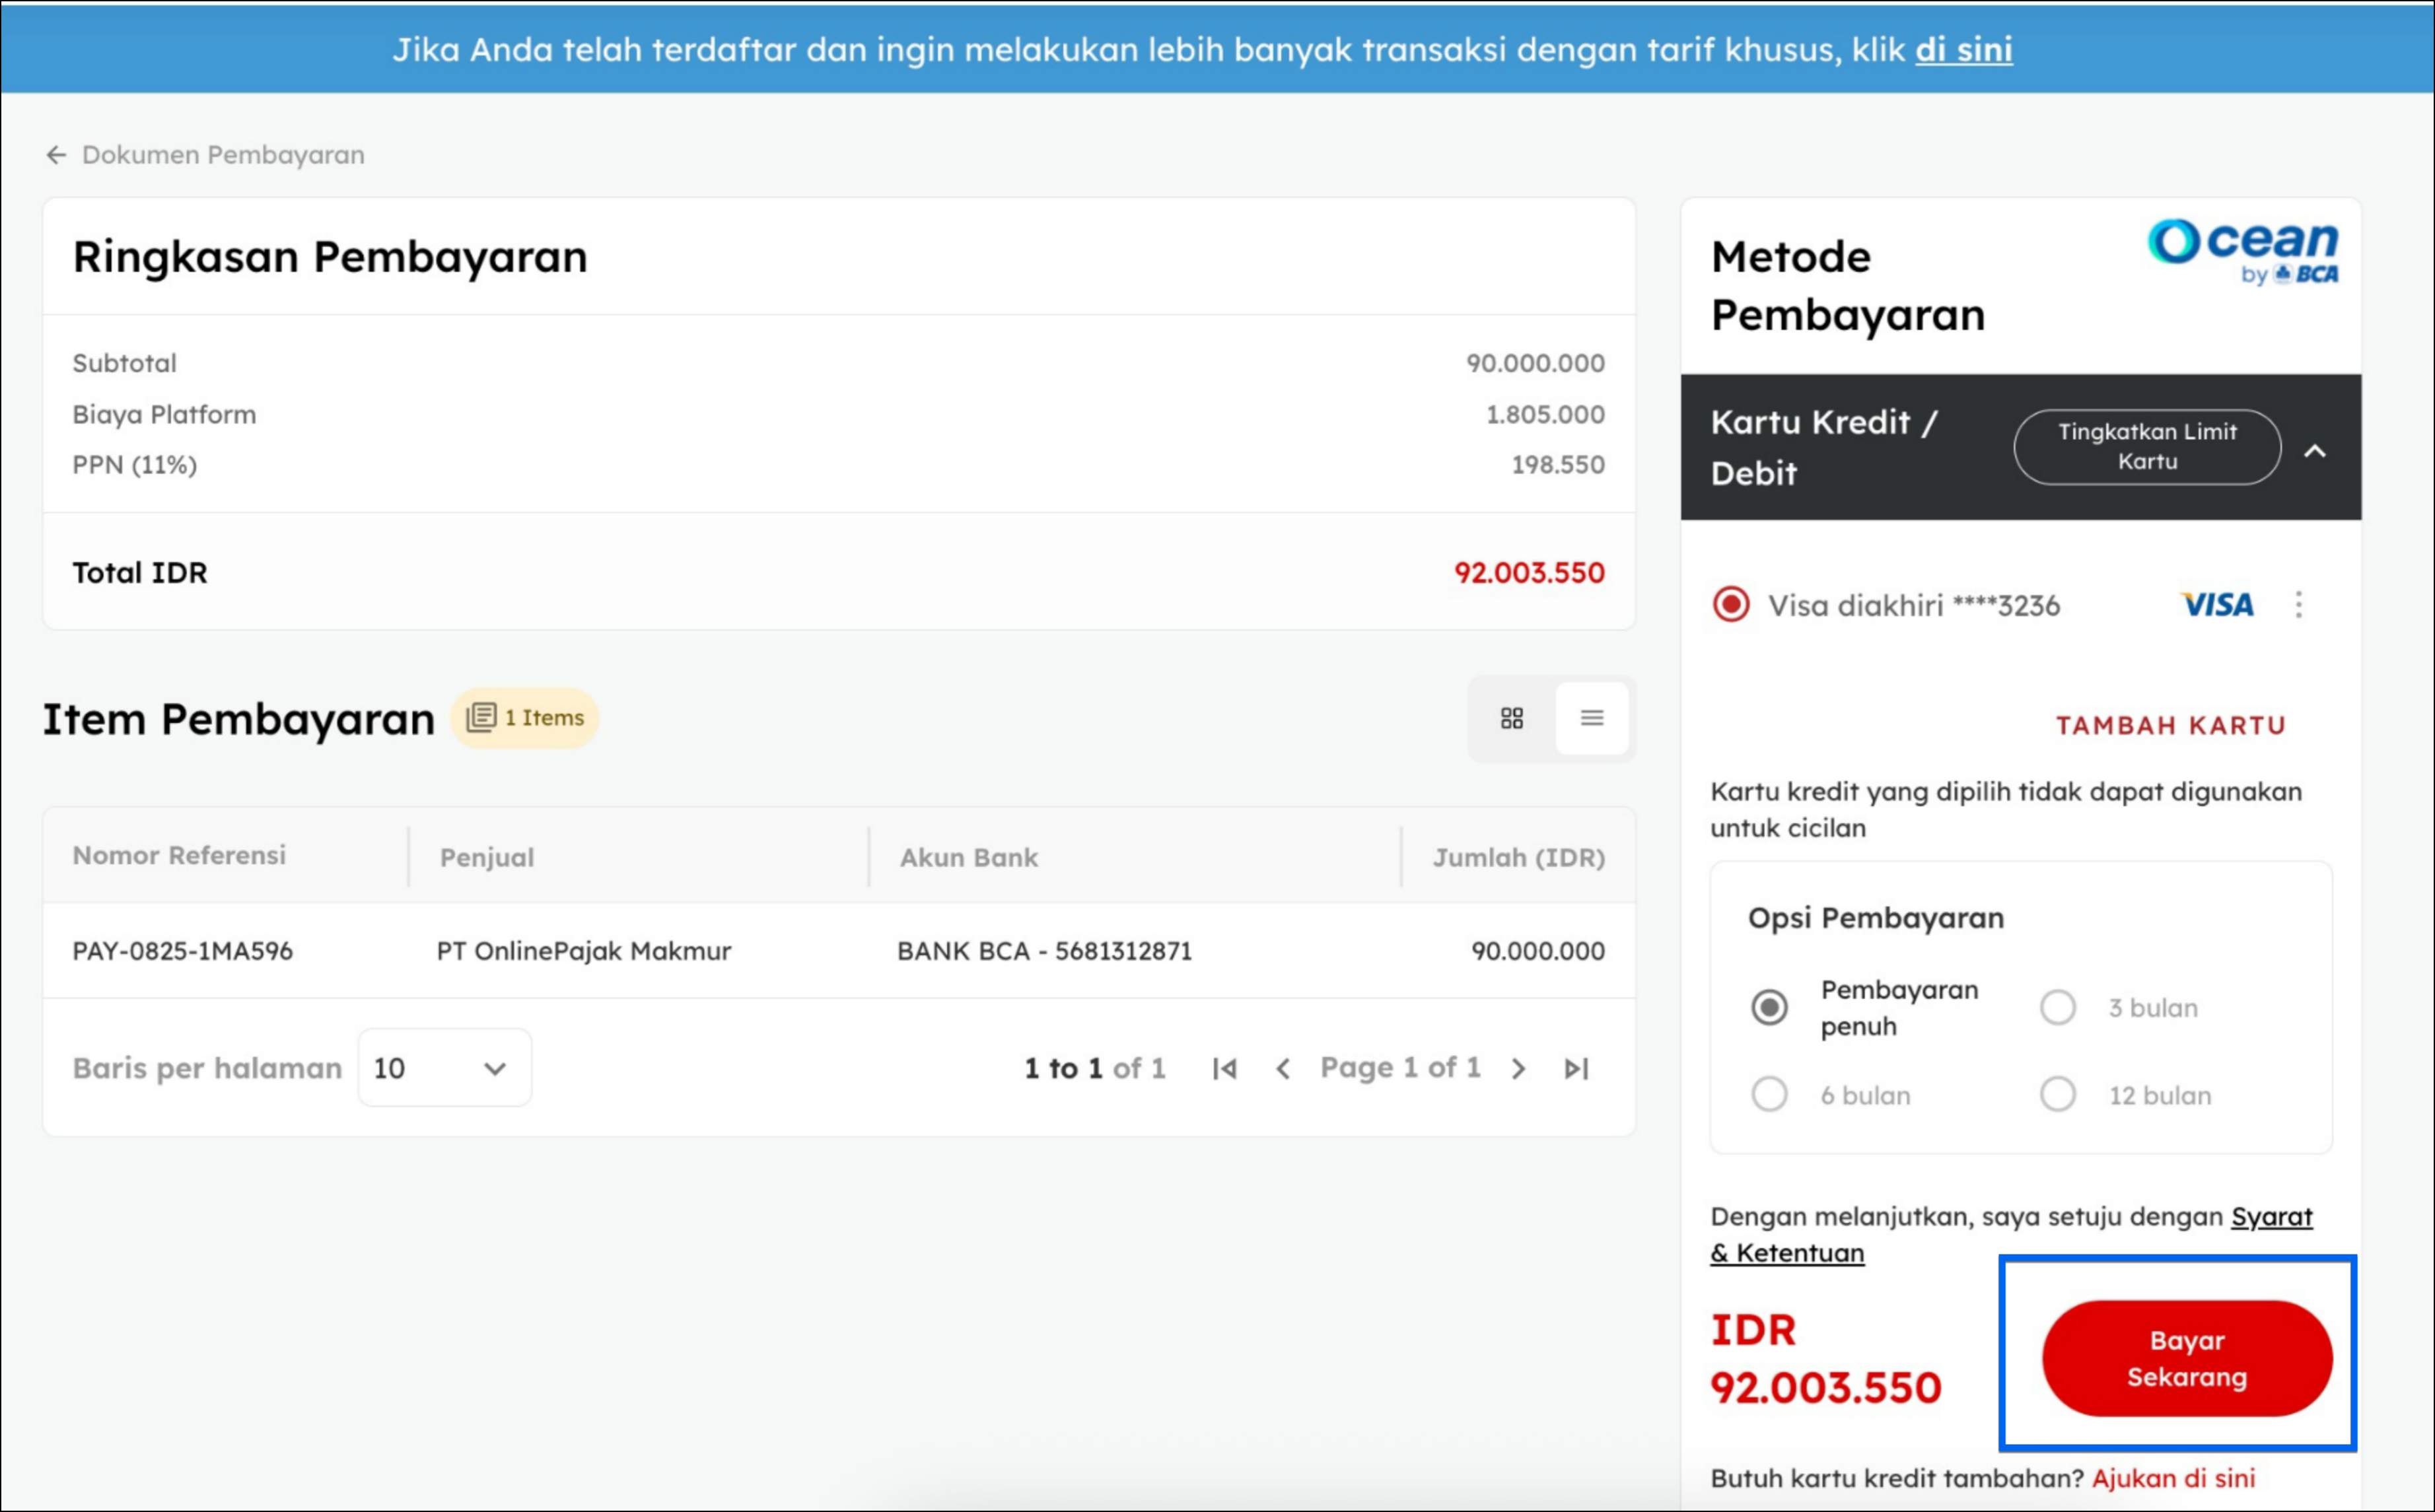Screen dimensions: 2435x1512
Task: Choose the Pembayaran penuh option
Action: [1769, 1007]
